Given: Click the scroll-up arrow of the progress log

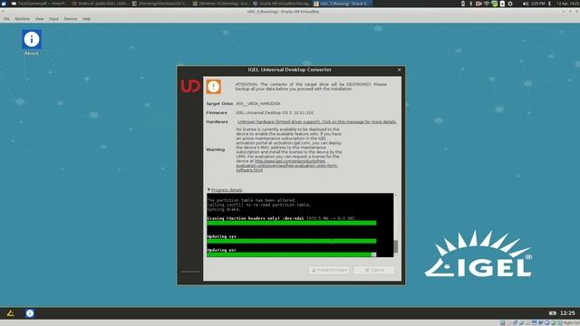Looking at the screenshot, I should pyautogui.click(x=396, y=195).
